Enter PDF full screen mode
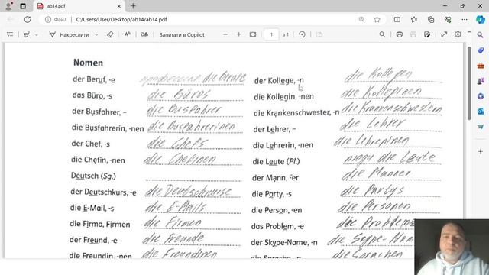The width and height of the screenshot is (489, 275). point(444,34)
